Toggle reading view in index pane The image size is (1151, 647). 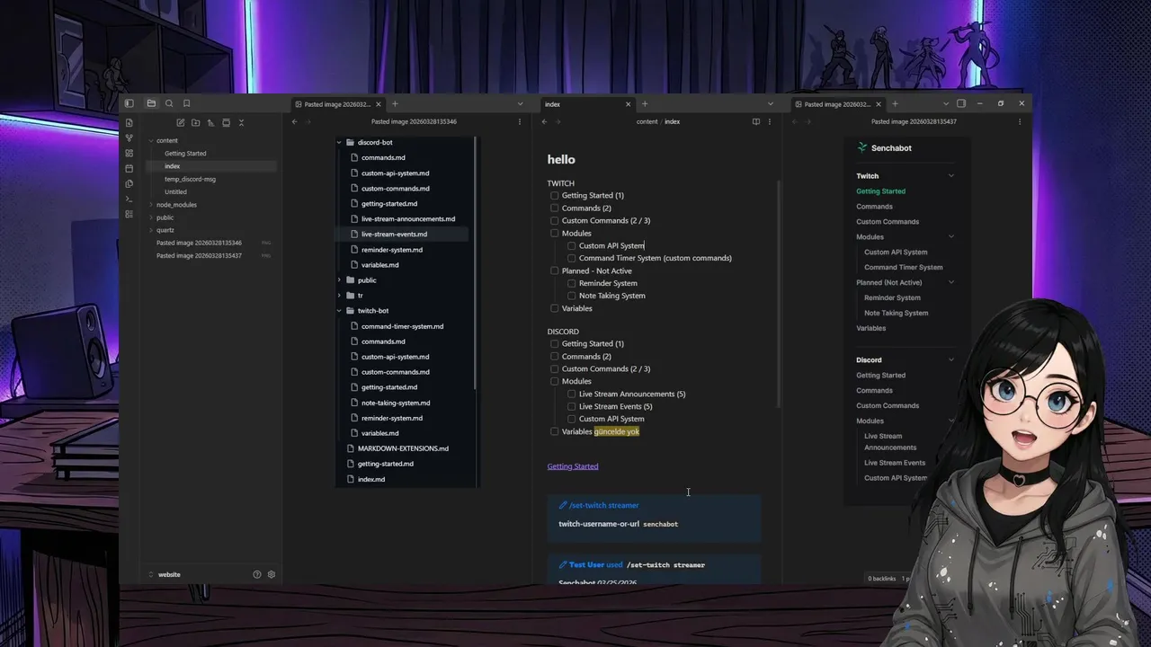point(756,121)
